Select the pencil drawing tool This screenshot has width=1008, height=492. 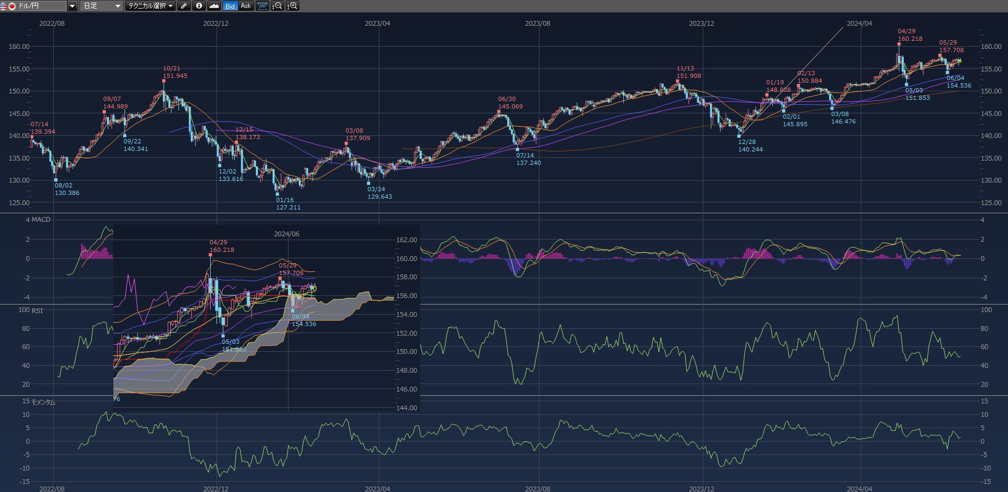(184, 6)
